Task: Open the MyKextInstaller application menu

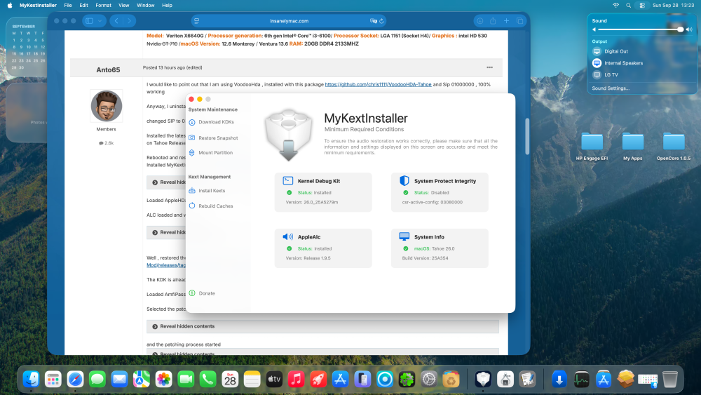Action: [38, 6]
